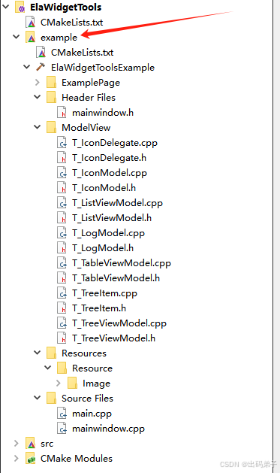Screen dimensions: 280x473
Task: Click the ModelView folder icon
Action: [52, 128]
